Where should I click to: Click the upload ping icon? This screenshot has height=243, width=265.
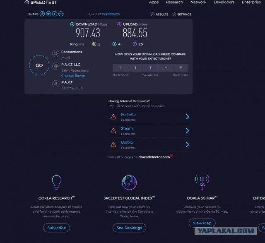click(135, 44)
